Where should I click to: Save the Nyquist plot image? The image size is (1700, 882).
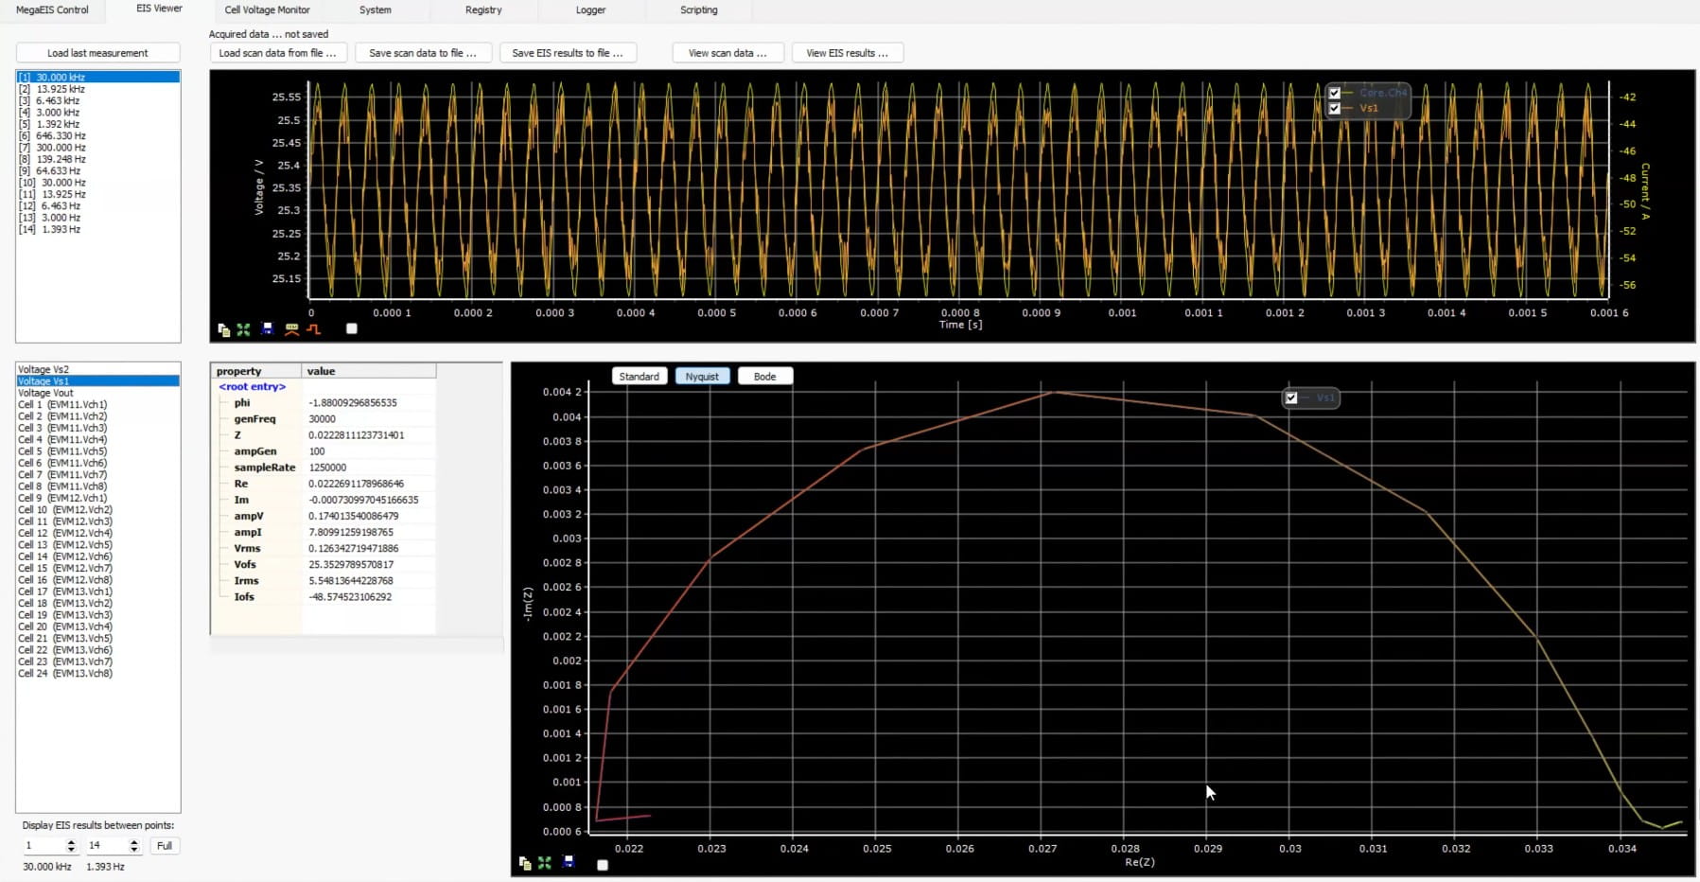[569, 863]
